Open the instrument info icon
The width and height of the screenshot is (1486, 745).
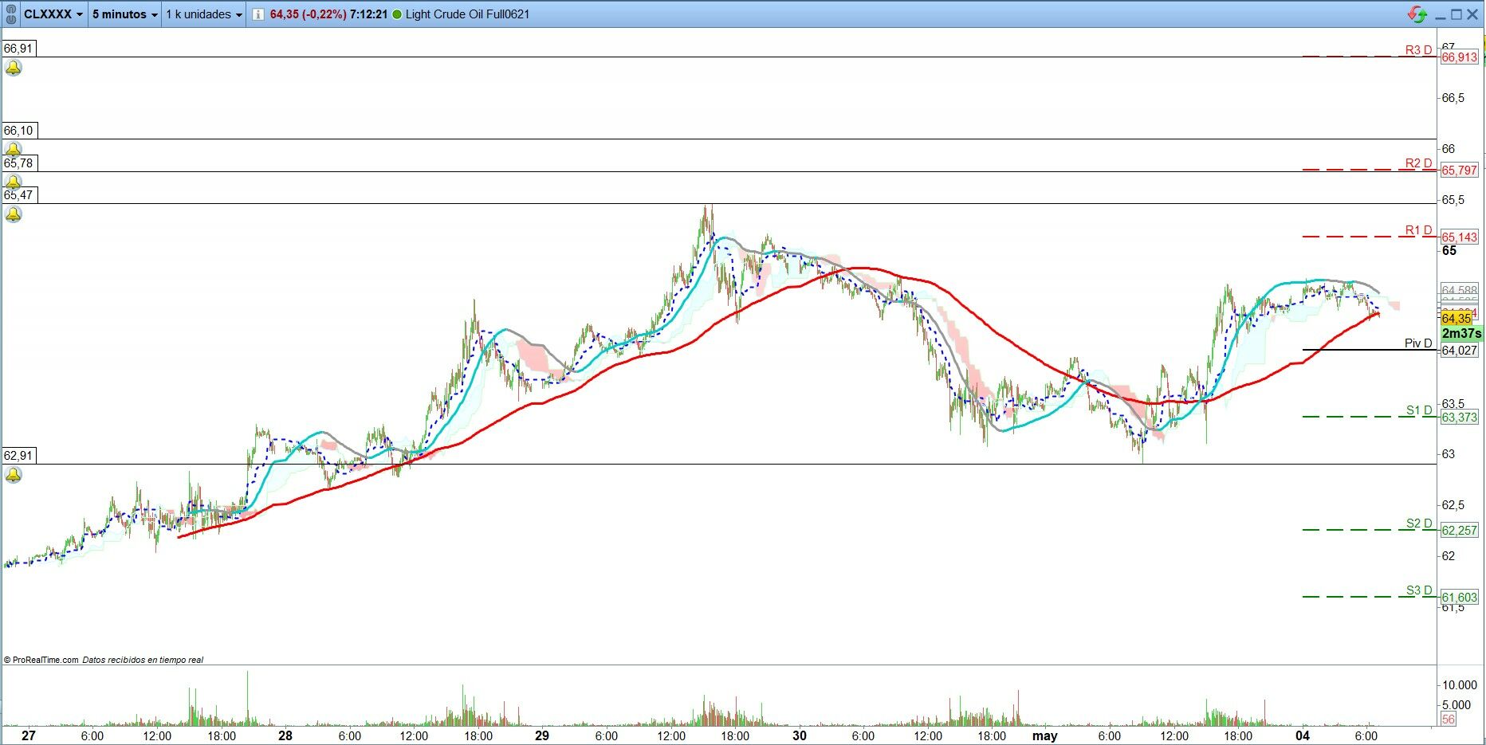[x=257, y=14]
